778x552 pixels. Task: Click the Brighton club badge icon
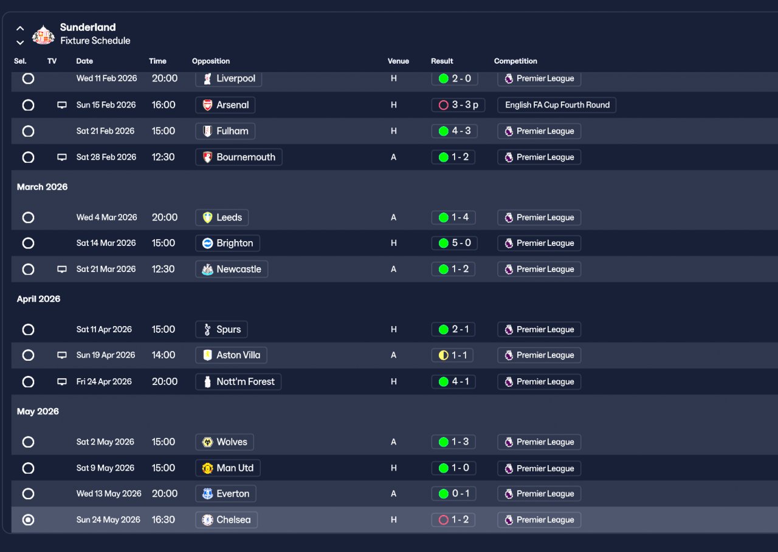(207, 244)
